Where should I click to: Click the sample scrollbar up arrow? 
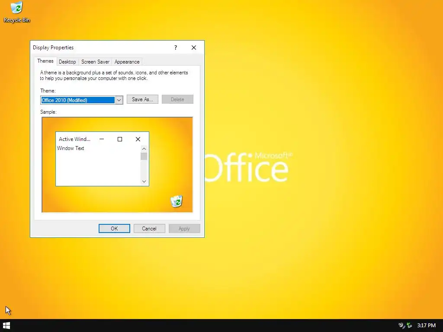coord(144,149)
